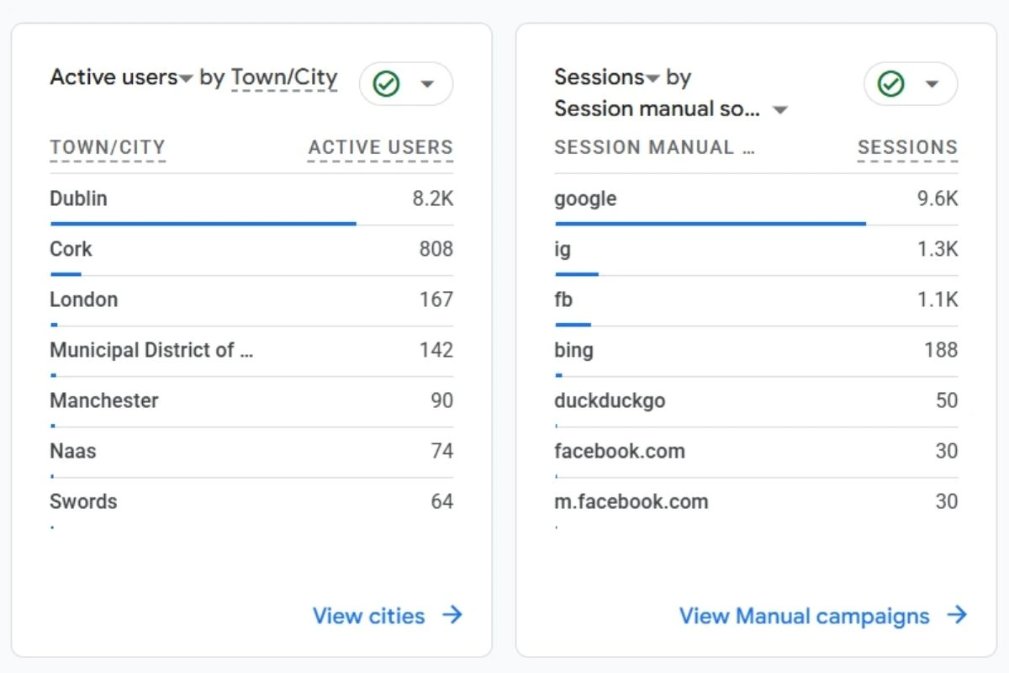Select the Municipal District of row
This screenshot has width=1009, height=673.
(251, 352)
